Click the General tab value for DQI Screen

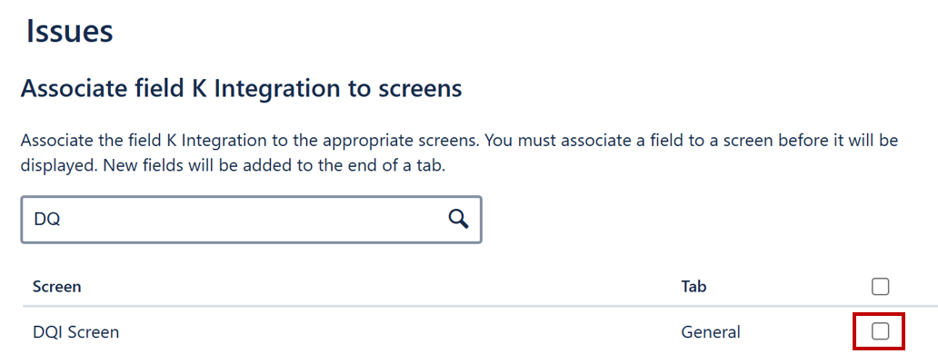710,332
